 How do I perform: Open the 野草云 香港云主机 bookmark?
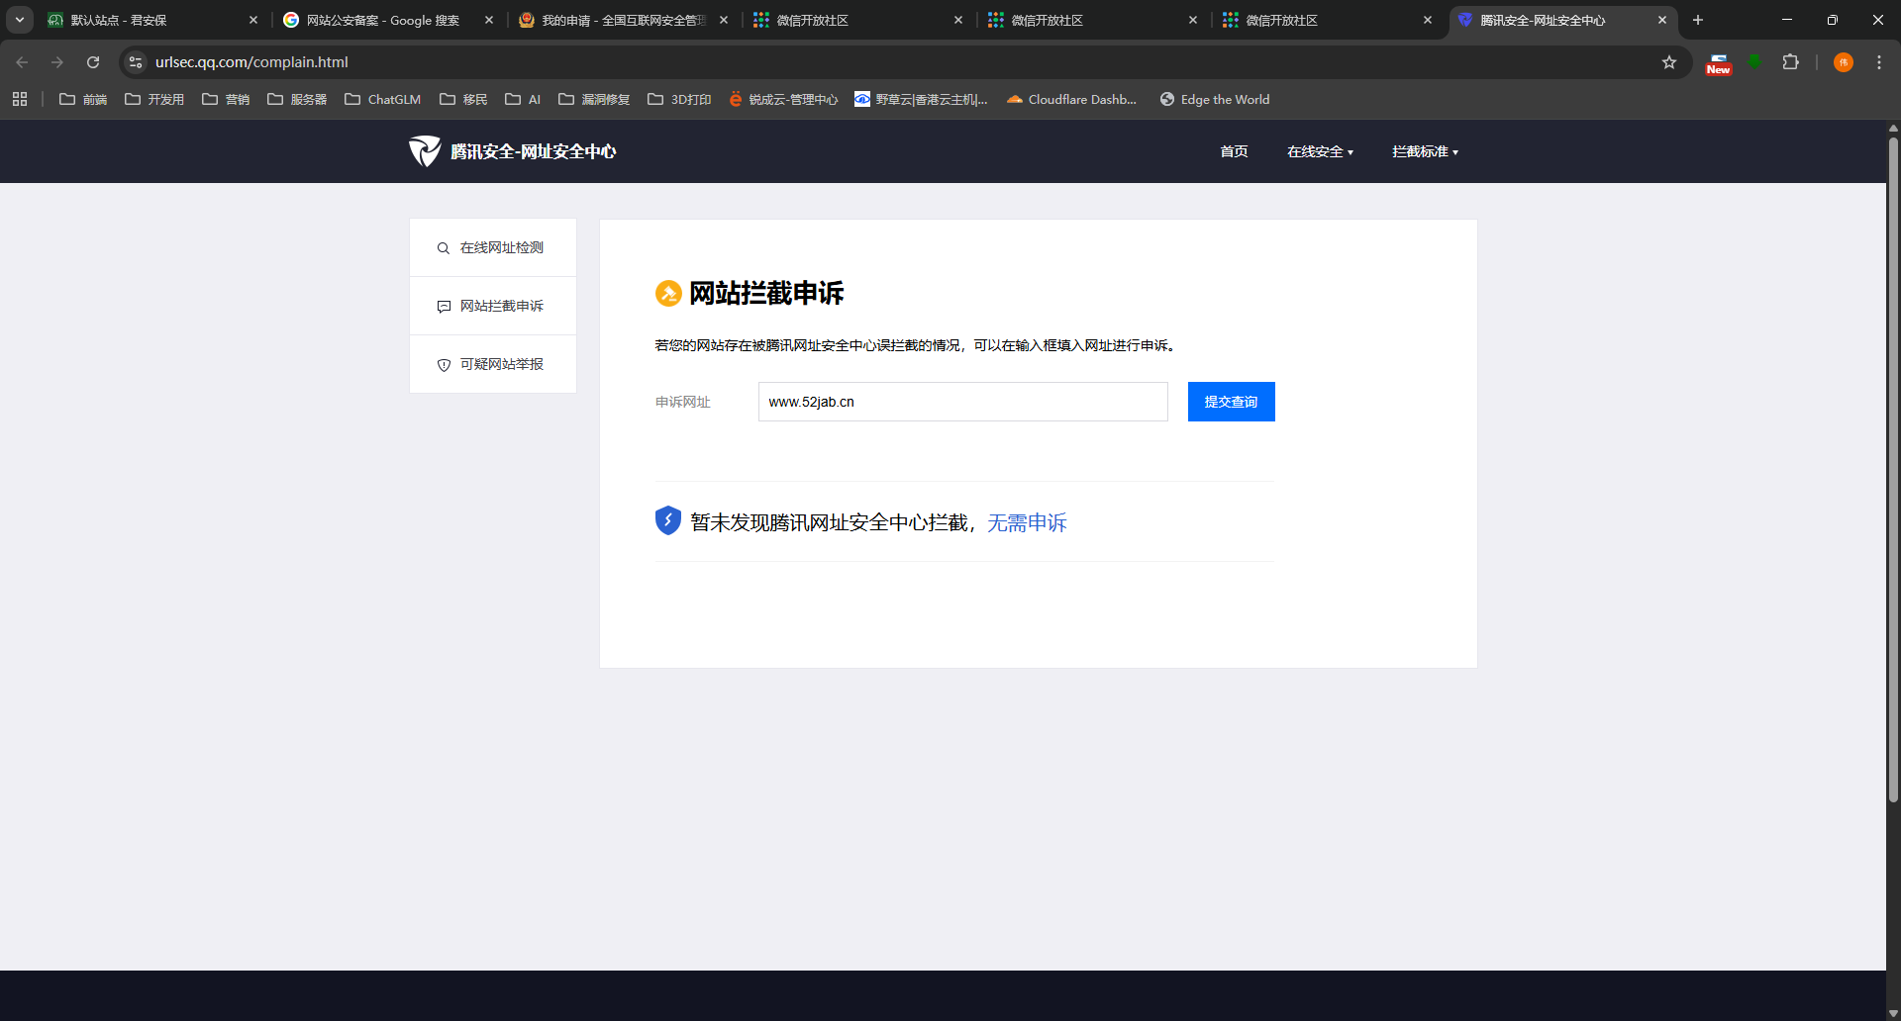tap(921, 99)
